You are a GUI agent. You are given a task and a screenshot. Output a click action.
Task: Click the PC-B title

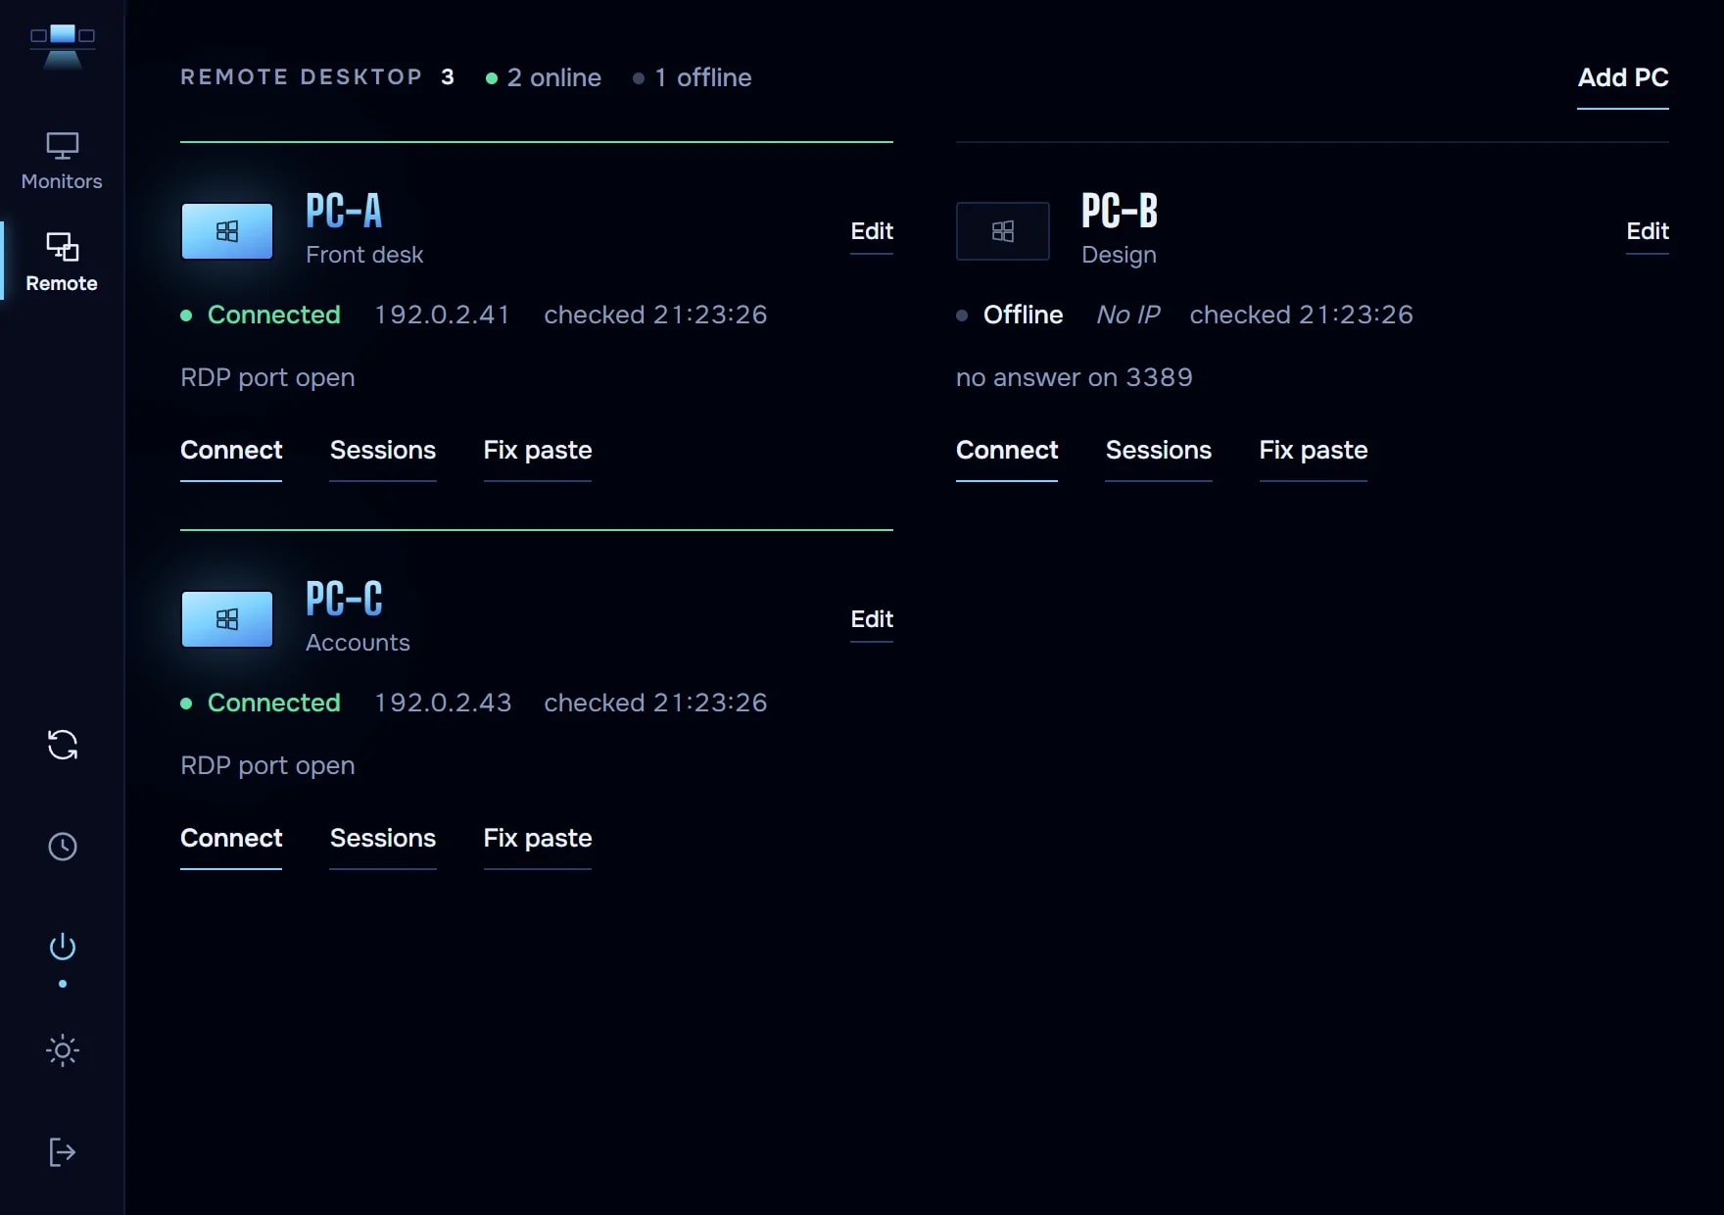[x=1120, y=211]
